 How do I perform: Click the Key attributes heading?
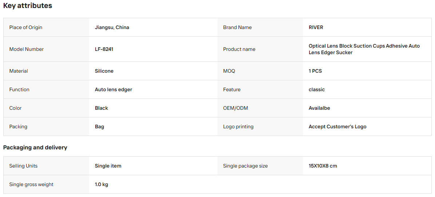click(28, 5)
